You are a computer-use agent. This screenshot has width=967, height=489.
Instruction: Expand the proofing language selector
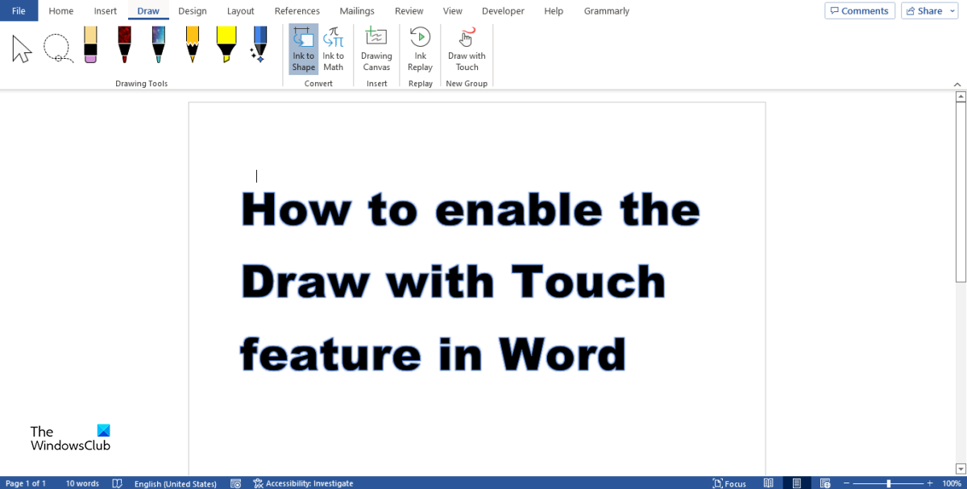175,483
